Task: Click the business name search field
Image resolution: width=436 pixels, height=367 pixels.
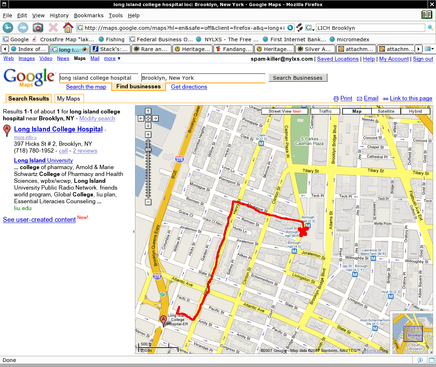Action: pyautogui.click(x=98, y=78)
